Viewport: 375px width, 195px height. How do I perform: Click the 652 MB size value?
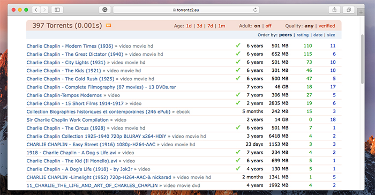coord(280,54)
